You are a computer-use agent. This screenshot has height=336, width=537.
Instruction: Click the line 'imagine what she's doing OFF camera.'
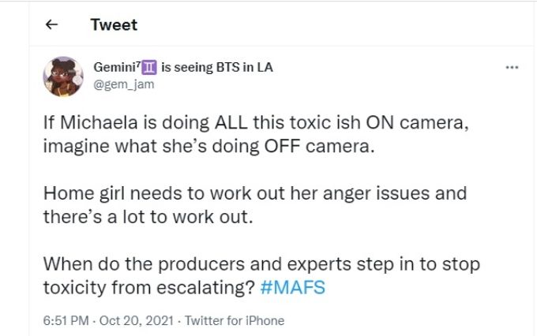209,146
